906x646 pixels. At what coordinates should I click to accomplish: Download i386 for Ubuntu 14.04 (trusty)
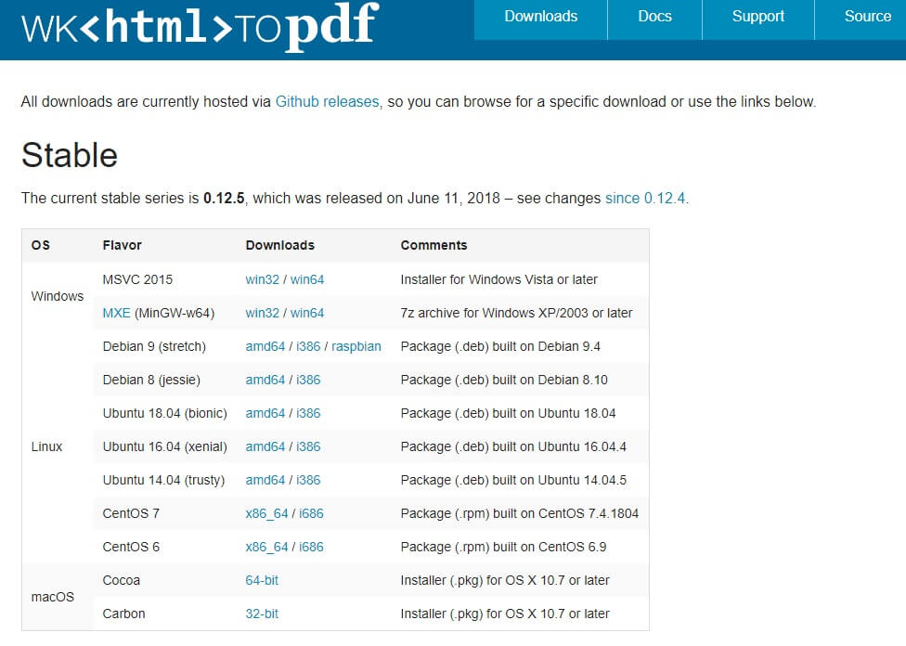coord(308,481)
